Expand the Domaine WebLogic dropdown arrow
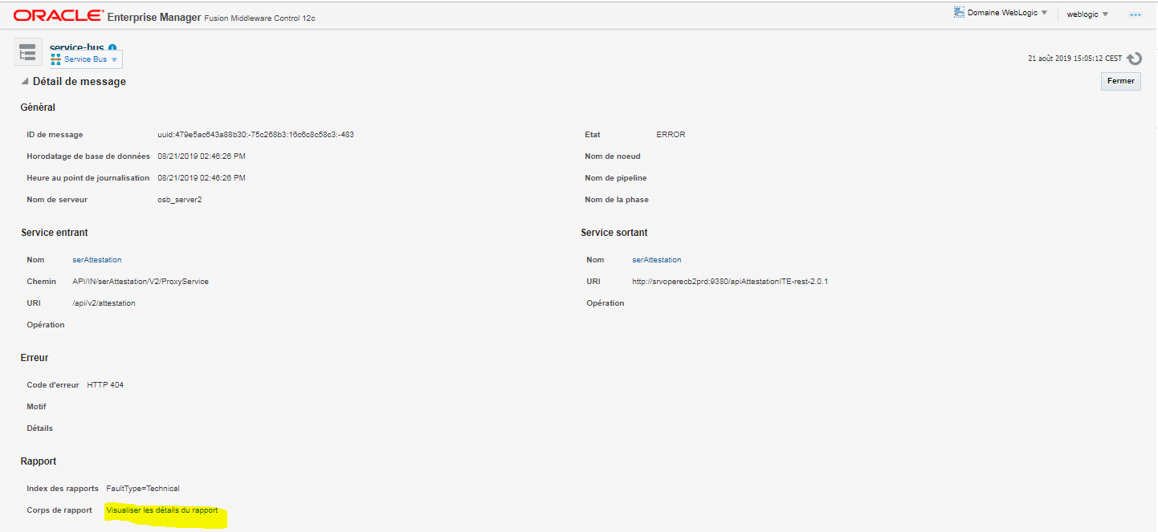The height and width of the screenshot is (532, 1158). [x=1044, y=14]
